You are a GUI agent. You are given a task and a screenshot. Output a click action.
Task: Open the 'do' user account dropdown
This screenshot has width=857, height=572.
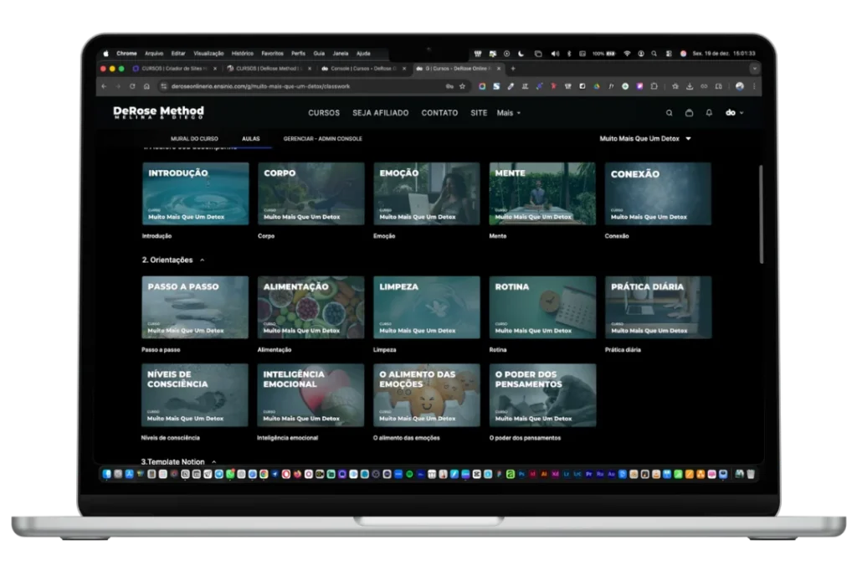[x=734, y=113]
